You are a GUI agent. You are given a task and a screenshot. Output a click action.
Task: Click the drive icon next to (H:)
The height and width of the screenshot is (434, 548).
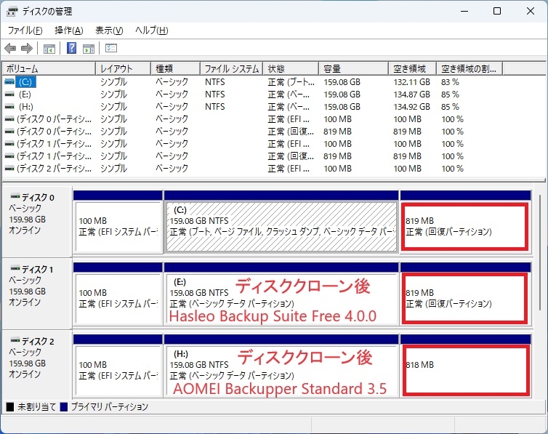[x=9, y=107]
